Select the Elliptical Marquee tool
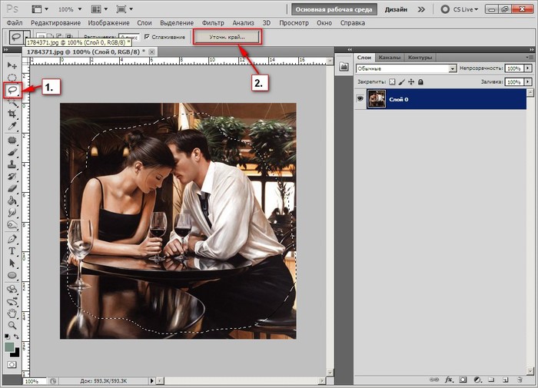538x388 pixels. [12, 78]
